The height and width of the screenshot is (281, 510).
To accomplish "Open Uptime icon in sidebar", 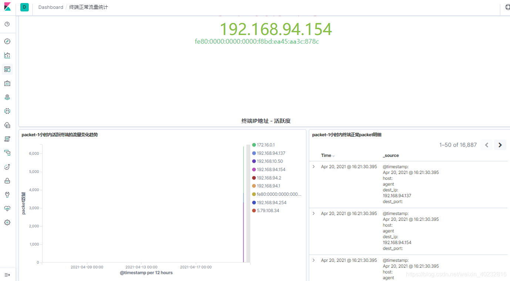I will click(x=7, y=167).
